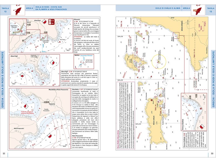216x162 pixels.
Task: Click the yellow light-sector circle around Nisis Tragousa
Action: [159, 62]
